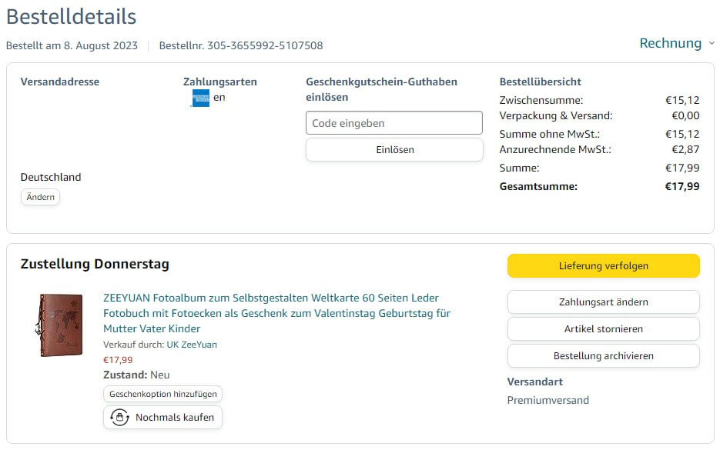
Task: Click the buy-again cart icon
Action: (119, 418)
